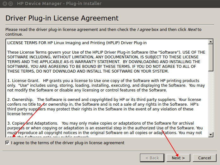Click the scrollbar track below the thumb

211,102
